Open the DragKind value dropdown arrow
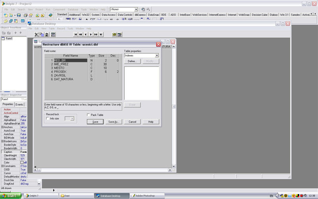The height and width of the screenshot is (199, 318). pos(39,183)
